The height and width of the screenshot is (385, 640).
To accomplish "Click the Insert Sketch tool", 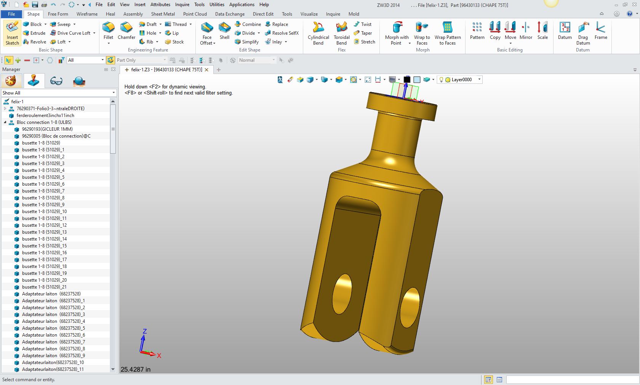I will click(x=12, y=33).
